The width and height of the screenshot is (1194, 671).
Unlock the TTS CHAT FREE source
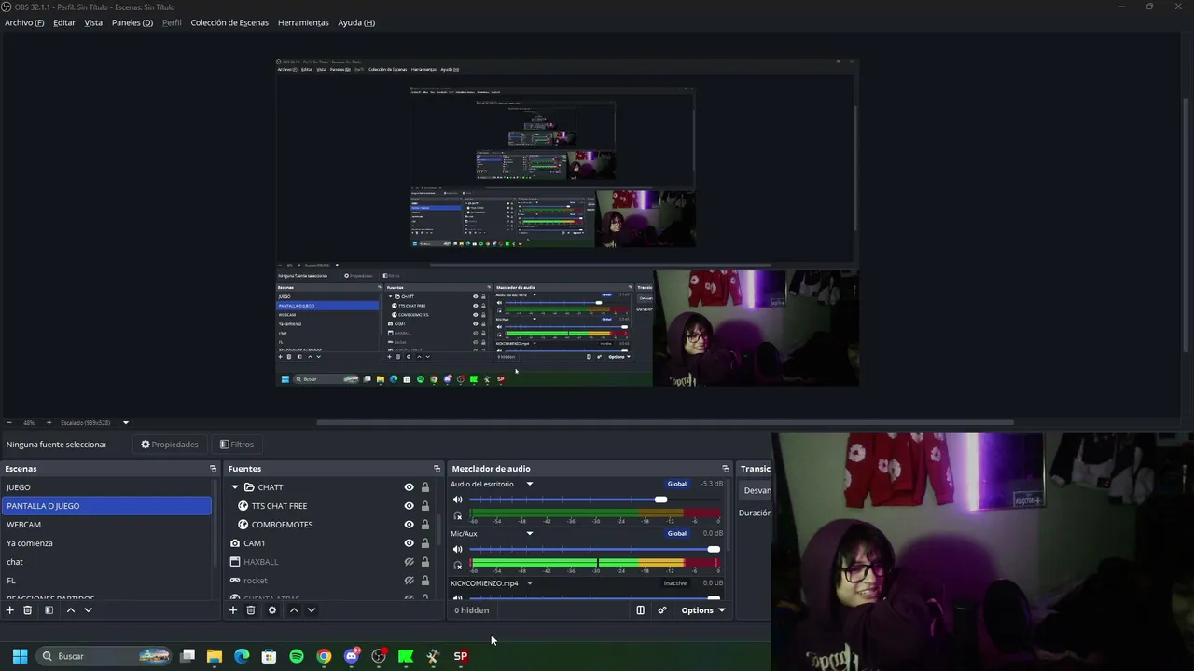click(x=425, y=506)
